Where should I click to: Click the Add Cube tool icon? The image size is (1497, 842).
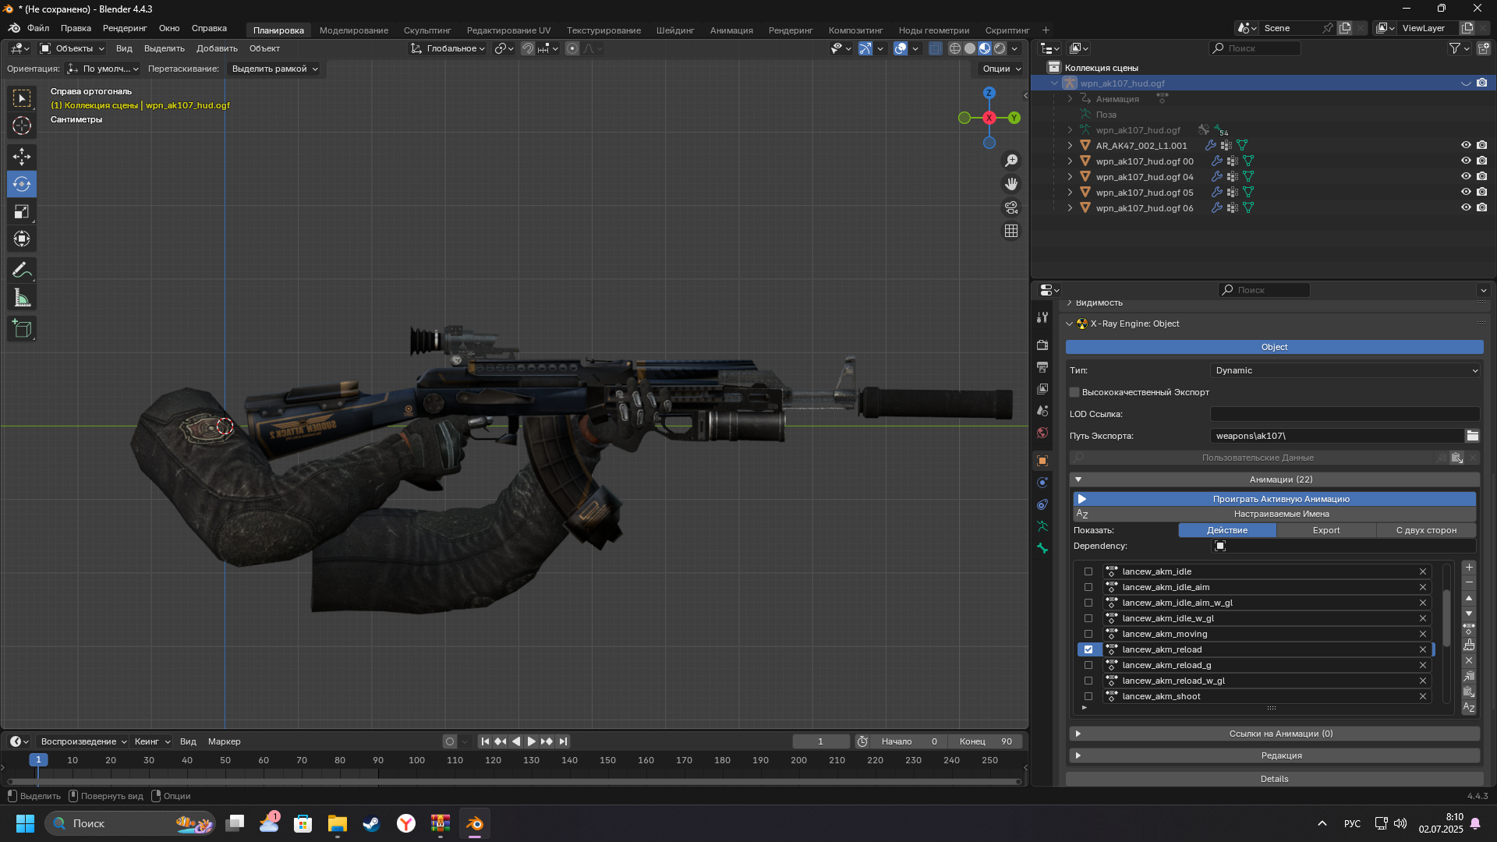(x=22, y=329)
